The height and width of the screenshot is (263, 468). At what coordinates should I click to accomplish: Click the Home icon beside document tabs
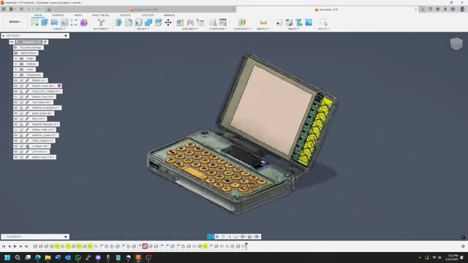tap(49, 9)
